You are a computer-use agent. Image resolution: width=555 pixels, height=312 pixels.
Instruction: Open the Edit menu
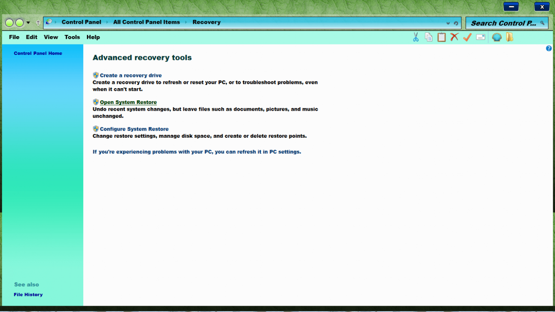coord(32,37)
